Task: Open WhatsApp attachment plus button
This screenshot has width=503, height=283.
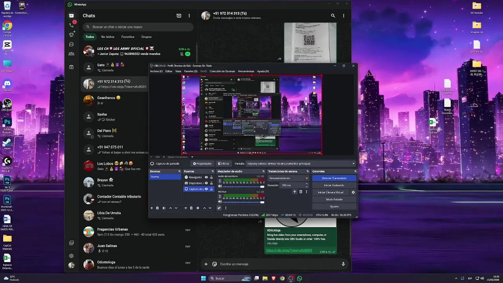Action: (x=206, y=264)
